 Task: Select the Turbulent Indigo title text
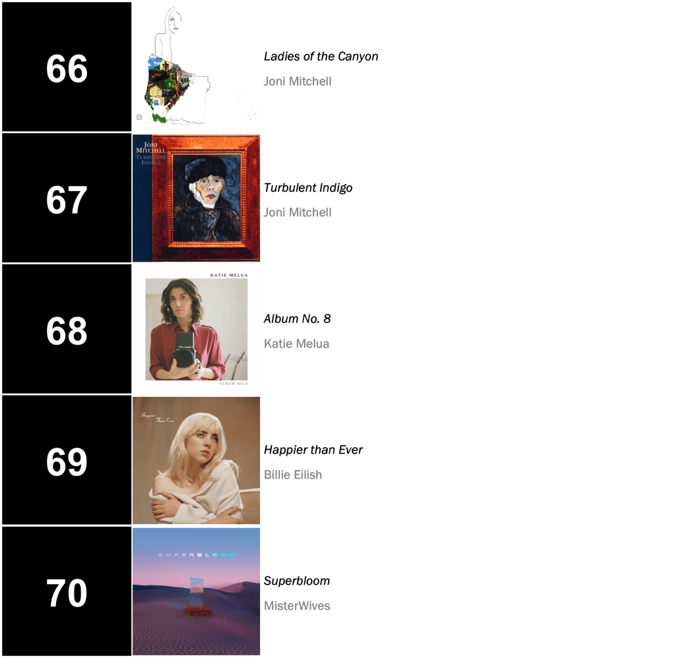307,187
